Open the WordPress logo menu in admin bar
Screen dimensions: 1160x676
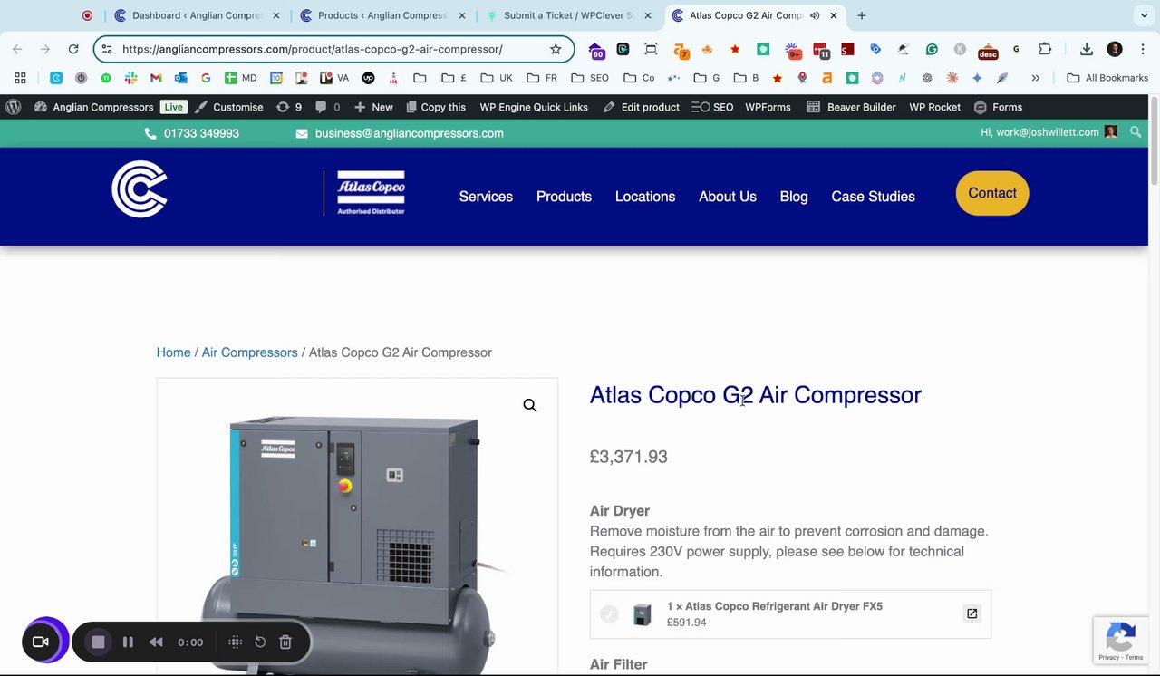pos(14,107)
